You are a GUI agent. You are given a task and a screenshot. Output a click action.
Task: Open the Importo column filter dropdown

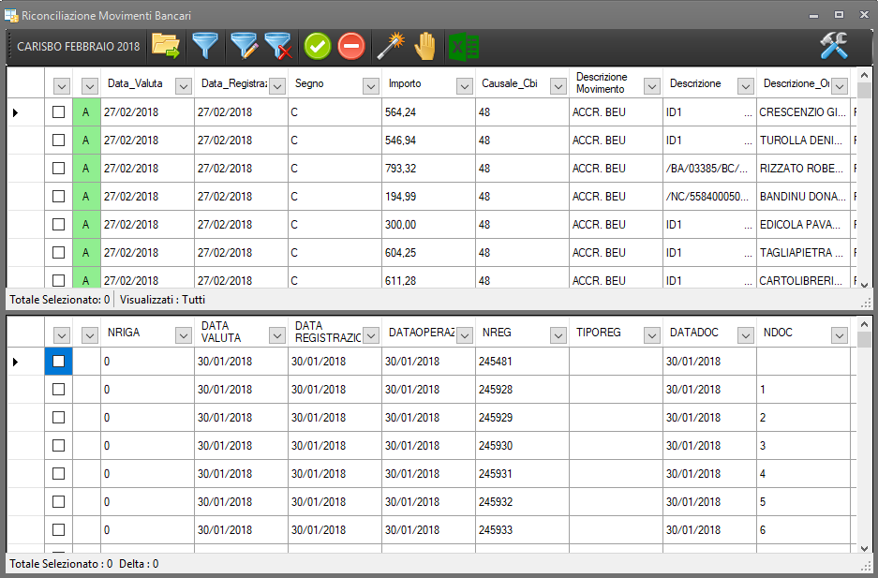pyautogui.click(x=465, y=86)
